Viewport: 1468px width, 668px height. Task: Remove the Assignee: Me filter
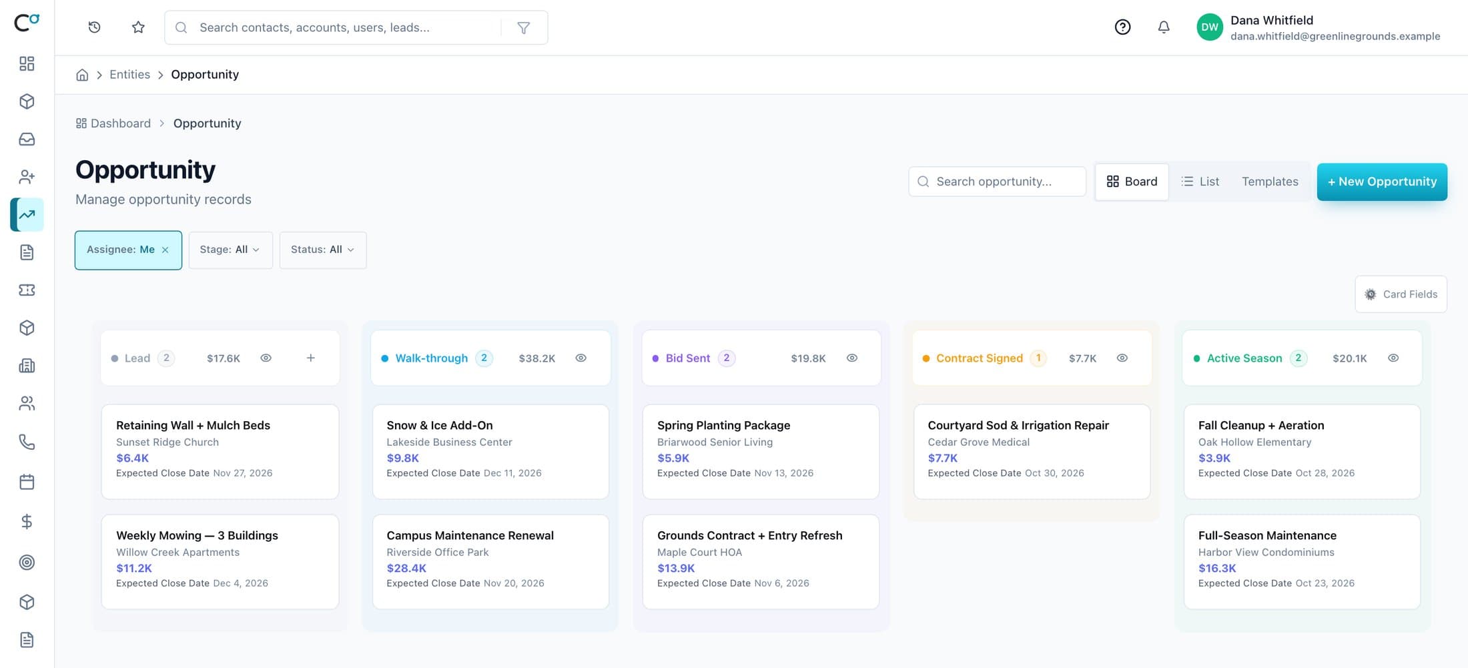165,250
